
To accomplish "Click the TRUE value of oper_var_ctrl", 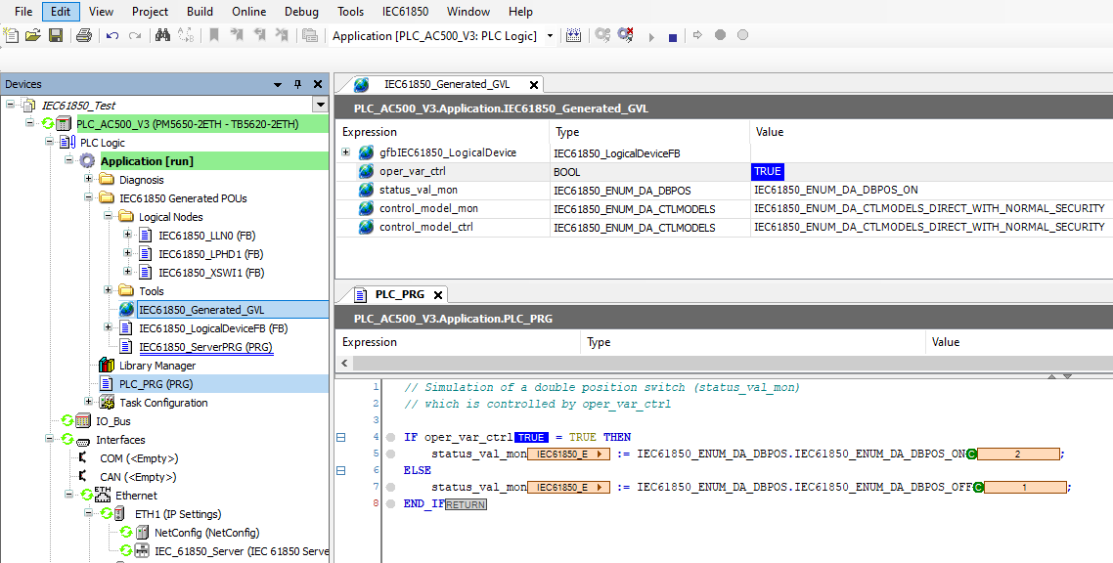I will (768, 172).
